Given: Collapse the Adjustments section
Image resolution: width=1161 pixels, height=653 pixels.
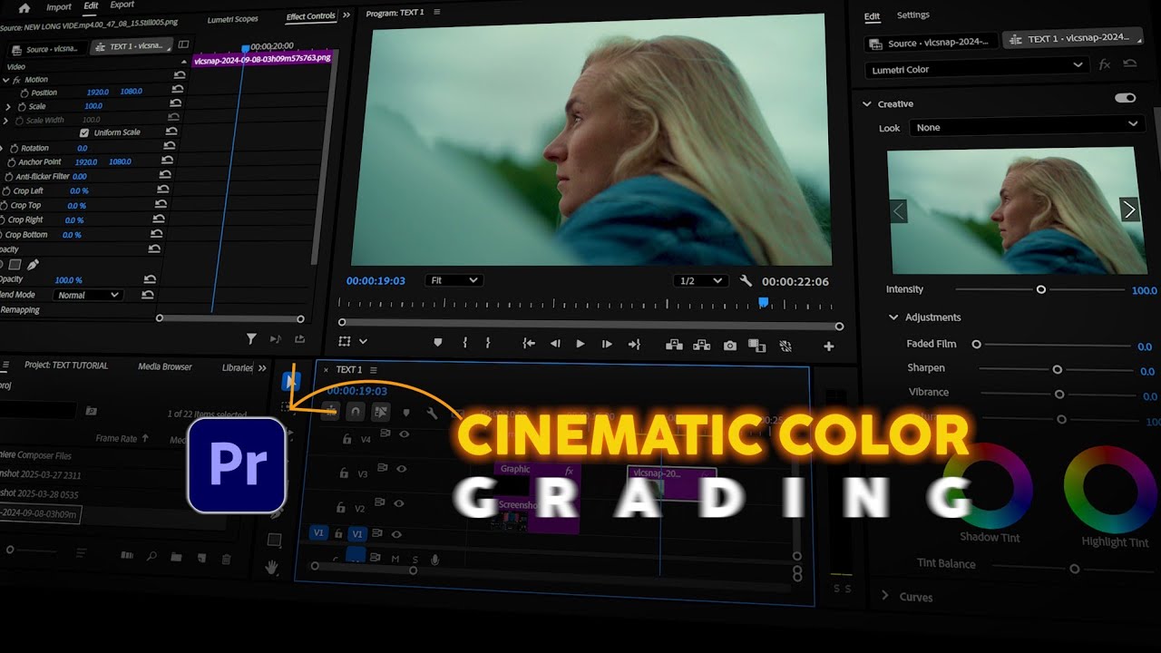Looking at the screenshot, I should tap(893, 317).
